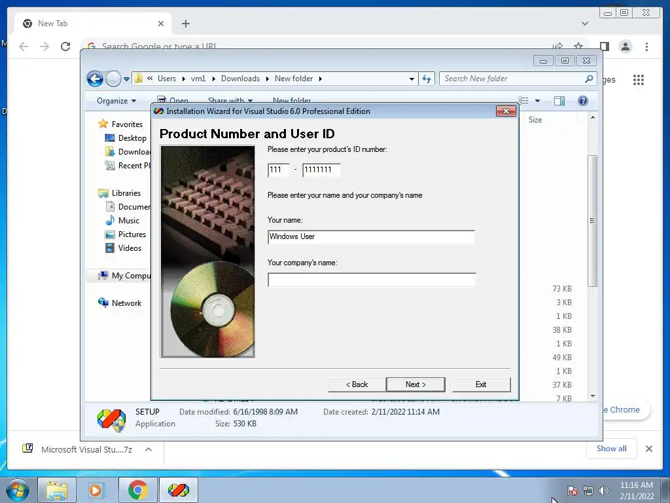This screenshot has width=670, height=503.
Task: Select the New folder breadcrumb segment
Action: coord(294,79)
